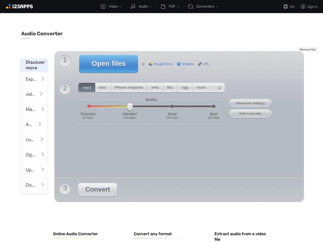The image size is (323, 242).
Task: Expand the 'Exp...' sidebar item
Action: [x=34, y=79]
